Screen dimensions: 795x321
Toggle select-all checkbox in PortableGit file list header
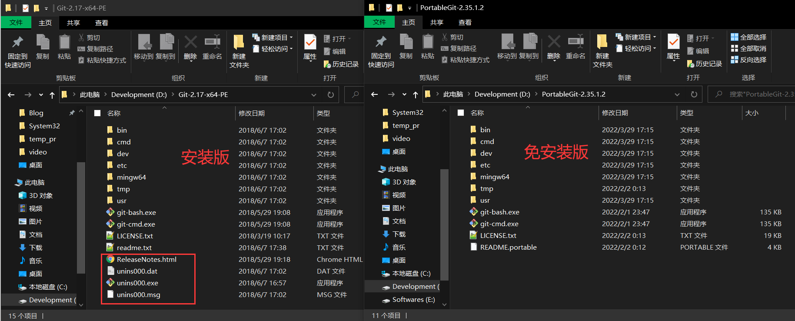click(x=461, y=113)
